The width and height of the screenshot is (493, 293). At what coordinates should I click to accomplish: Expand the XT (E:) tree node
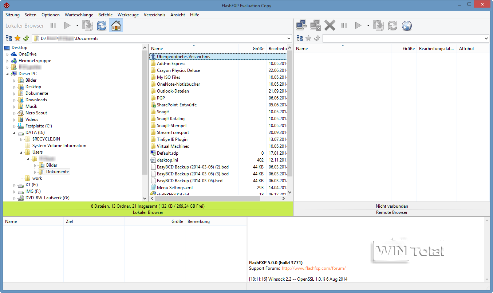(14, 185)
